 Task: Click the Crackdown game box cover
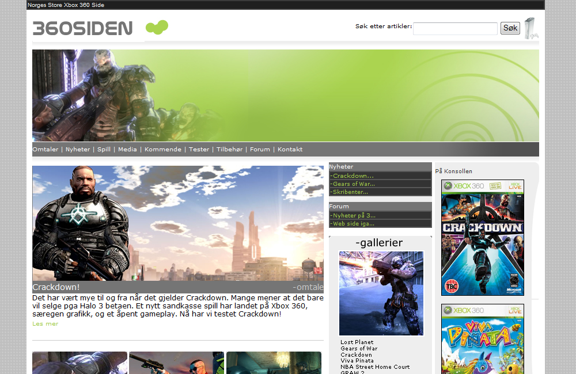click(x=483, y=238)
